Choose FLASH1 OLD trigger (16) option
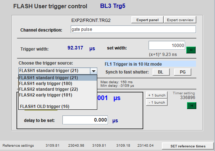 [58, 107]
